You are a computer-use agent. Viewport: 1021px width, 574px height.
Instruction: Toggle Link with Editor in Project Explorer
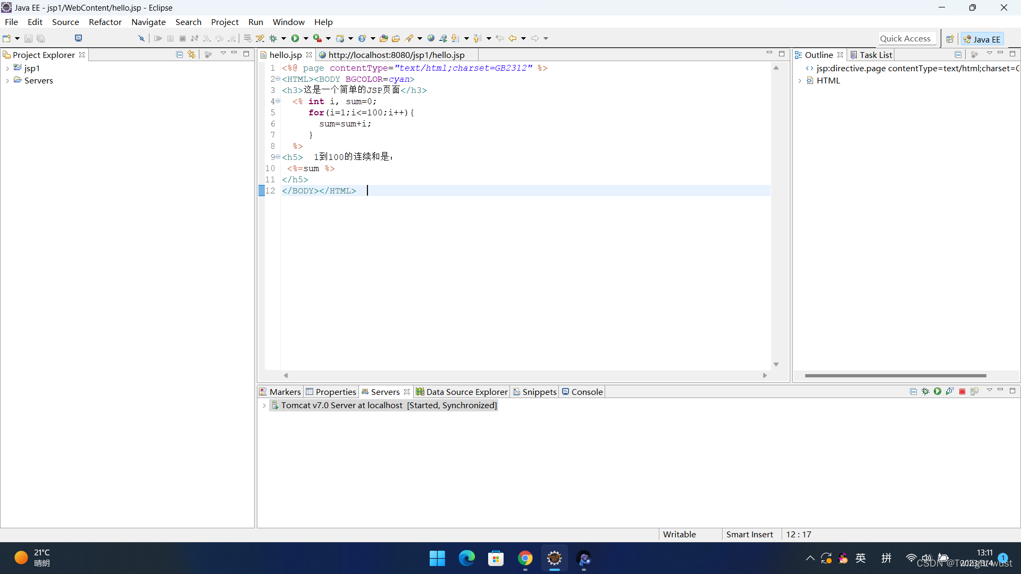pos(191,55)
